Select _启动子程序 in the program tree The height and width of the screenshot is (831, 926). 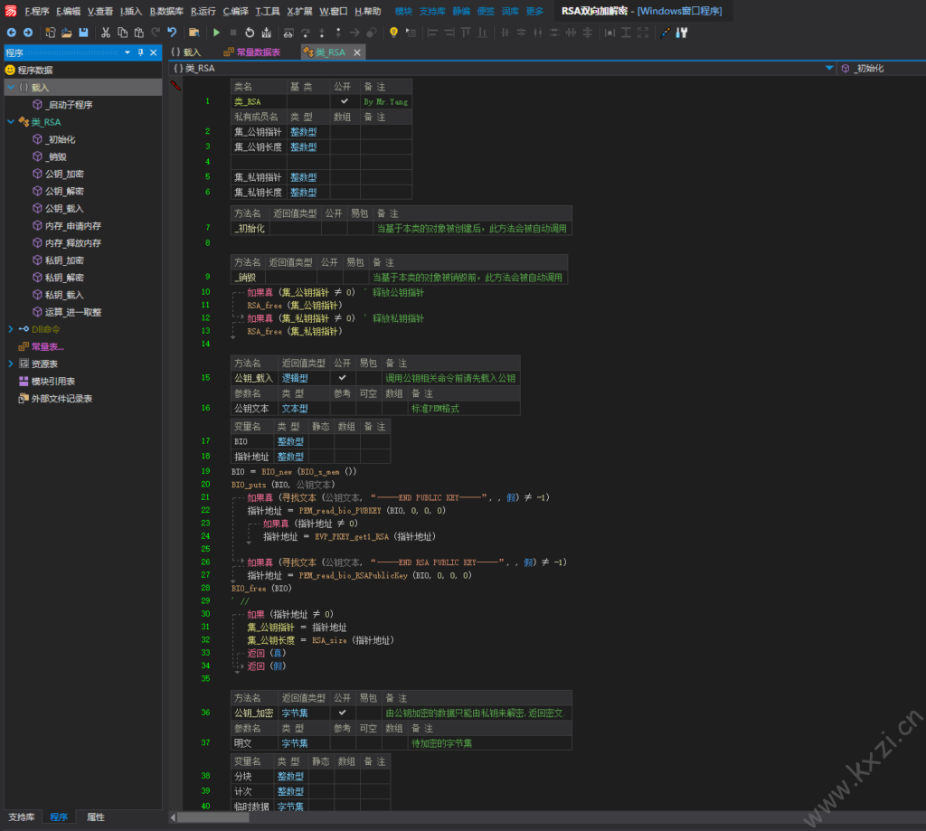[x=69, y=105]
